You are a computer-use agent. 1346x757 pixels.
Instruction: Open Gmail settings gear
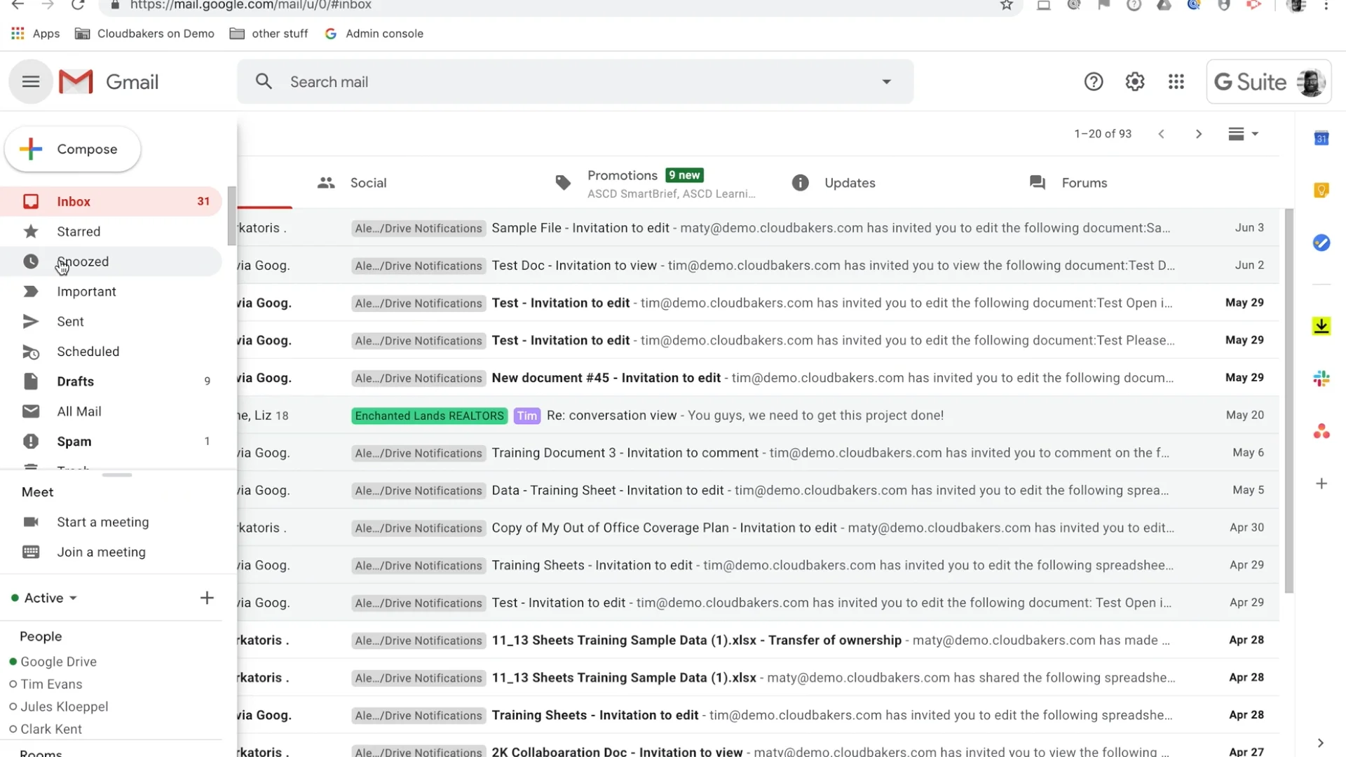point(1134,81)
